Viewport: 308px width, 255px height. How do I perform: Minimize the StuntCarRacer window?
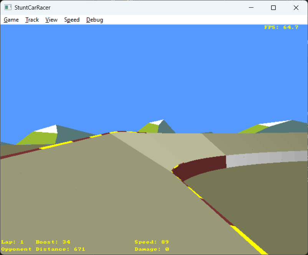coord(251,8)
